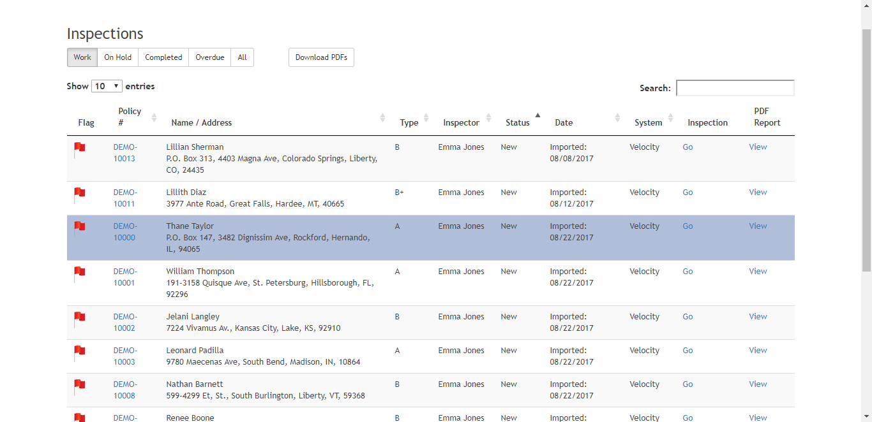872x422 pixels.
Task: Click Go for Lillith Diaz's inspection
Action: (688, 193)
